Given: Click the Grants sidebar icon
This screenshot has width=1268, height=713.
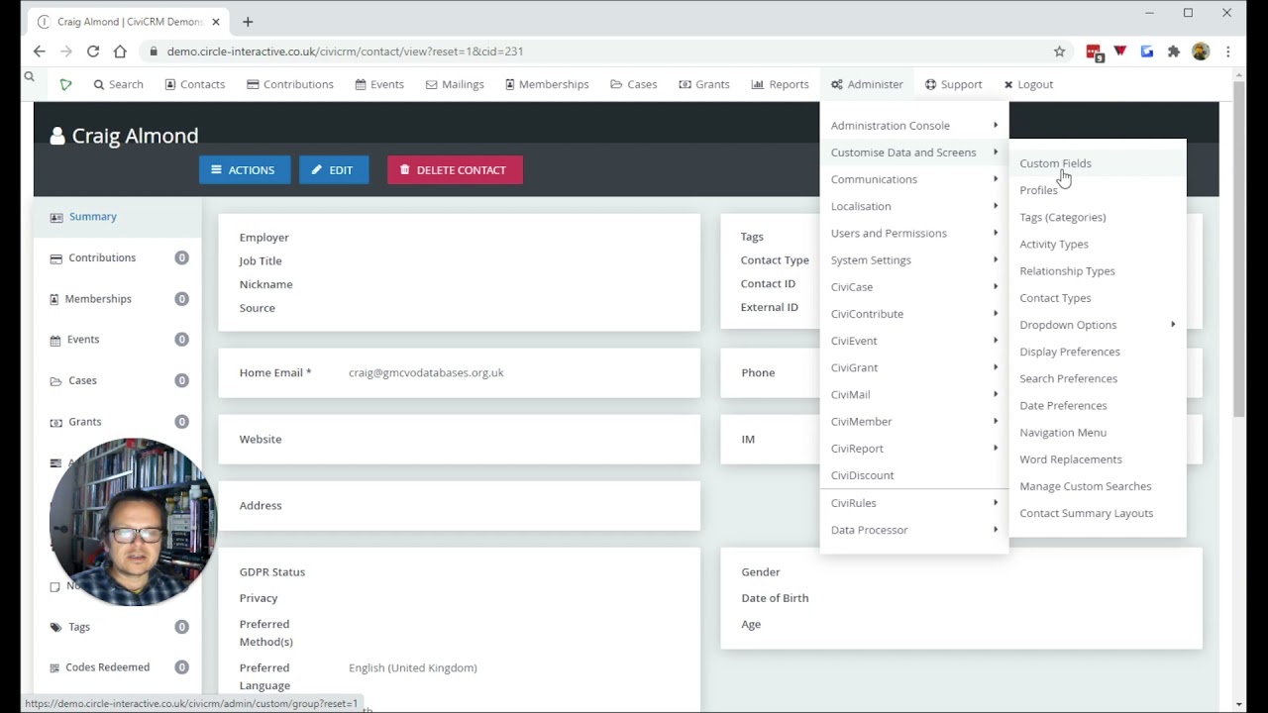Looking at the screenshot, I should [55, 422].
